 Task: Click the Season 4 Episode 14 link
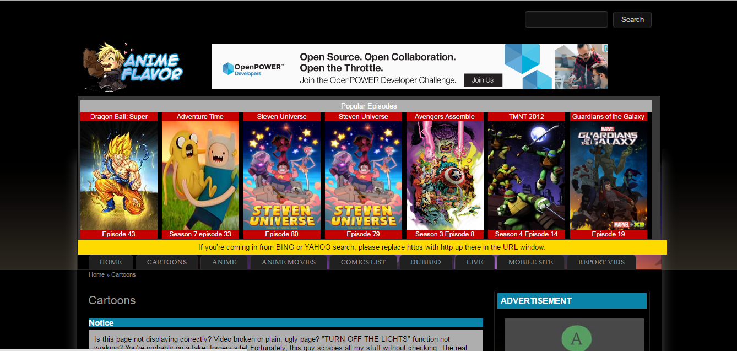527,234
